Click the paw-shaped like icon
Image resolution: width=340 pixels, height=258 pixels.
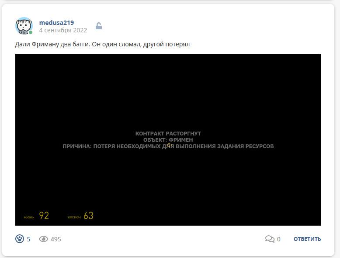coord(20,239)
